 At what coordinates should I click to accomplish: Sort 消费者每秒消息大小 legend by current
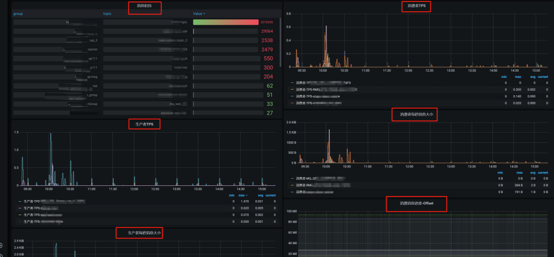click(543, 173)
